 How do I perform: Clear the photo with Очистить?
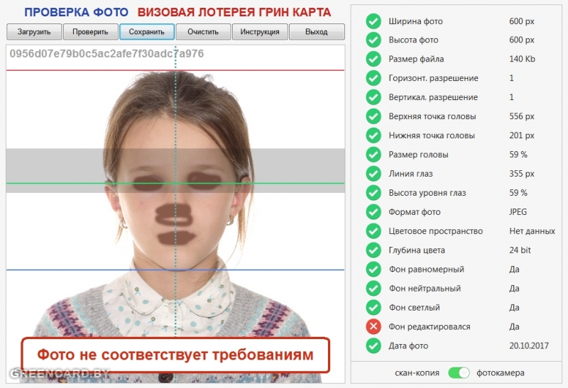203,32
